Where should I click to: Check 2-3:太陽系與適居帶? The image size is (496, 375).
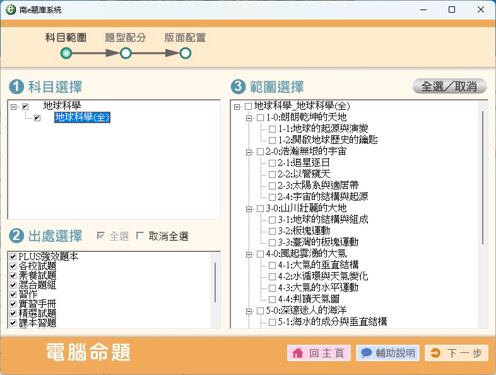pyautogui.click(x=272, y=186)
